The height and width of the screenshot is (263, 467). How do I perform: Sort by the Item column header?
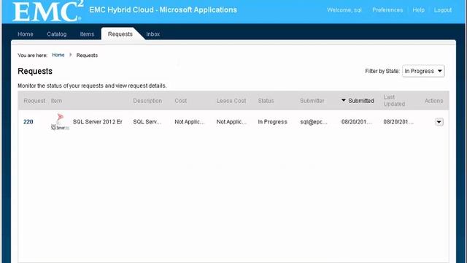click(57, 101)
